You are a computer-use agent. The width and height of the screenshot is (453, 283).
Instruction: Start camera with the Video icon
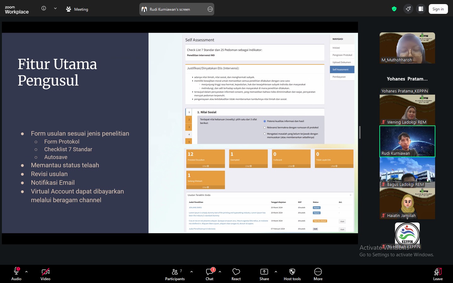[45, 272]
